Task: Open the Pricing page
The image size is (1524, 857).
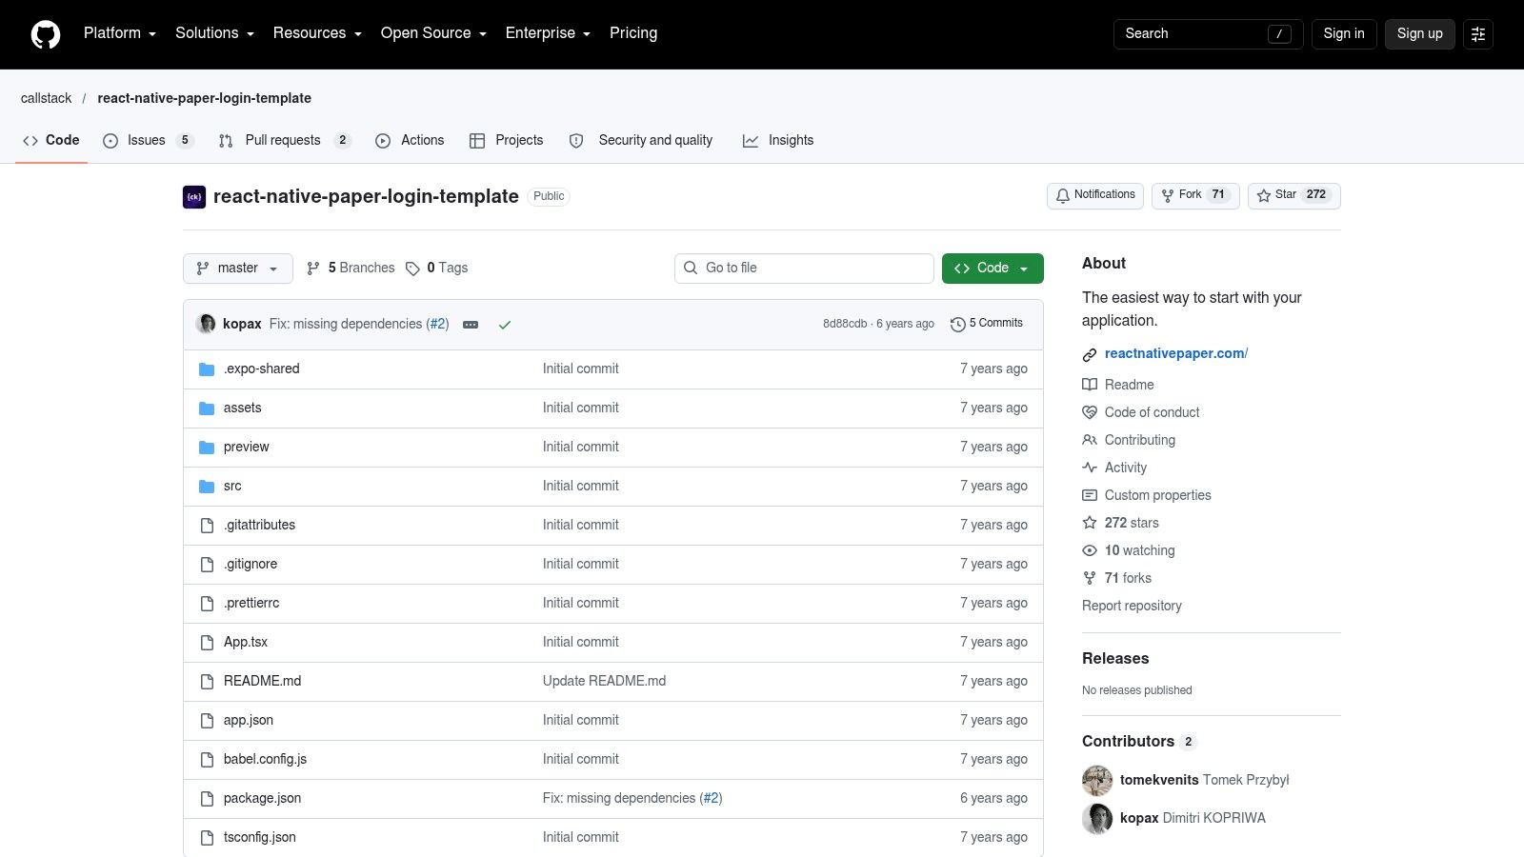Action: click(633, 33)
